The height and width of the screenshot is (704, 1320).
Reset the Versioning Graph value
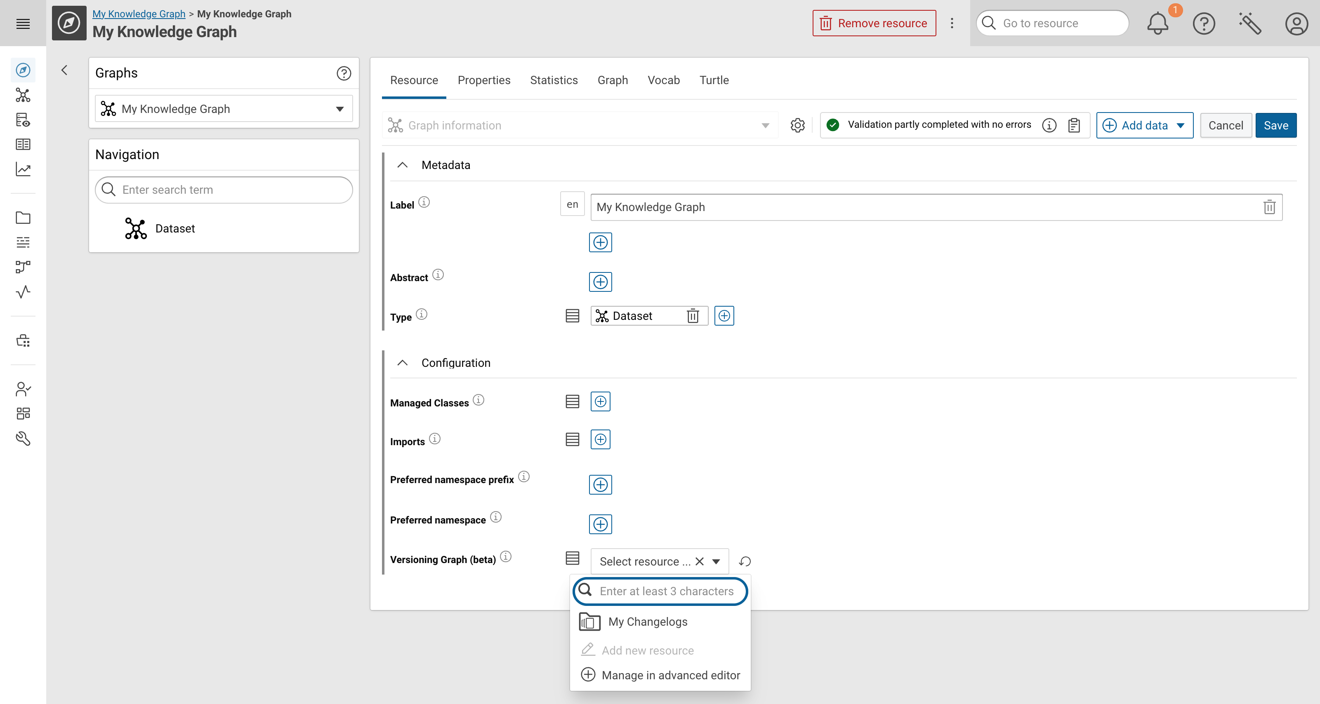[x=745, y=562]
